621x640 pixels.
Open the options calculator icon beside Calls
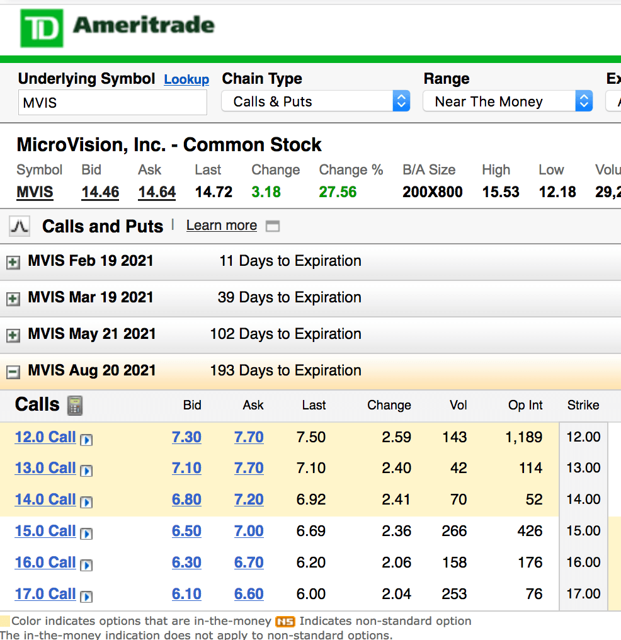pyautogui.click(x=75, y=405)
